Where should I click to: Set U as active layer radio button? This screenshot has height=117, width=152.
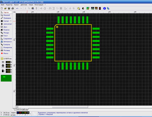(x=28, y=115)
